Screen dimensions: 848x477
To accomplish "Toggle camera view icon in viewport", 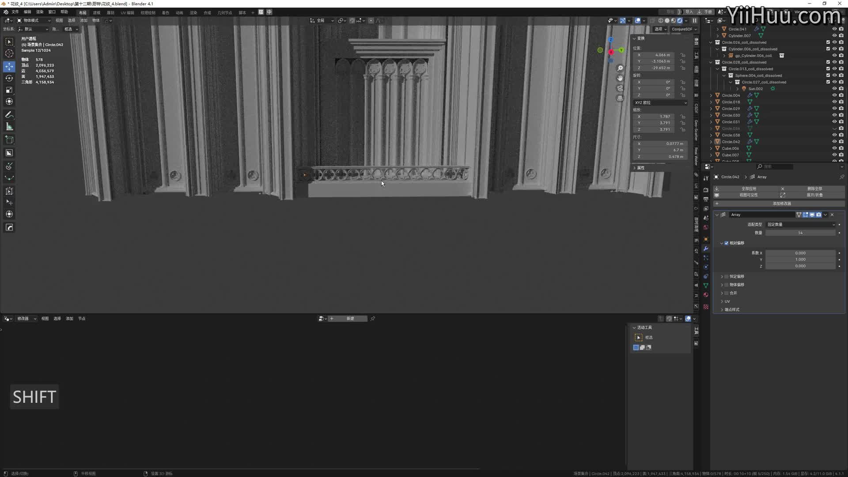I will (620, 88).
